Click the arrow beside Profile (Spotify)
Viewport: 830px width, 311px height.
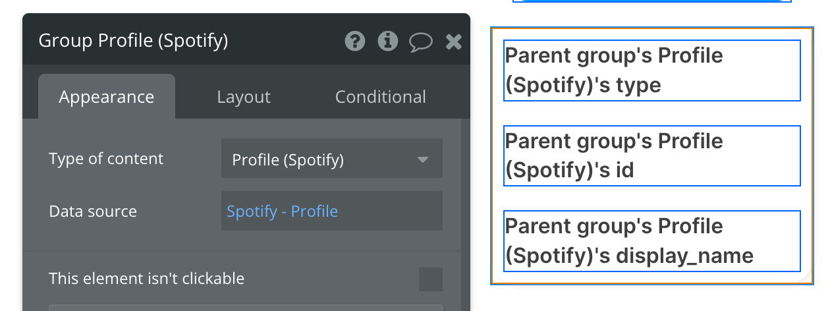click(423, 159)
